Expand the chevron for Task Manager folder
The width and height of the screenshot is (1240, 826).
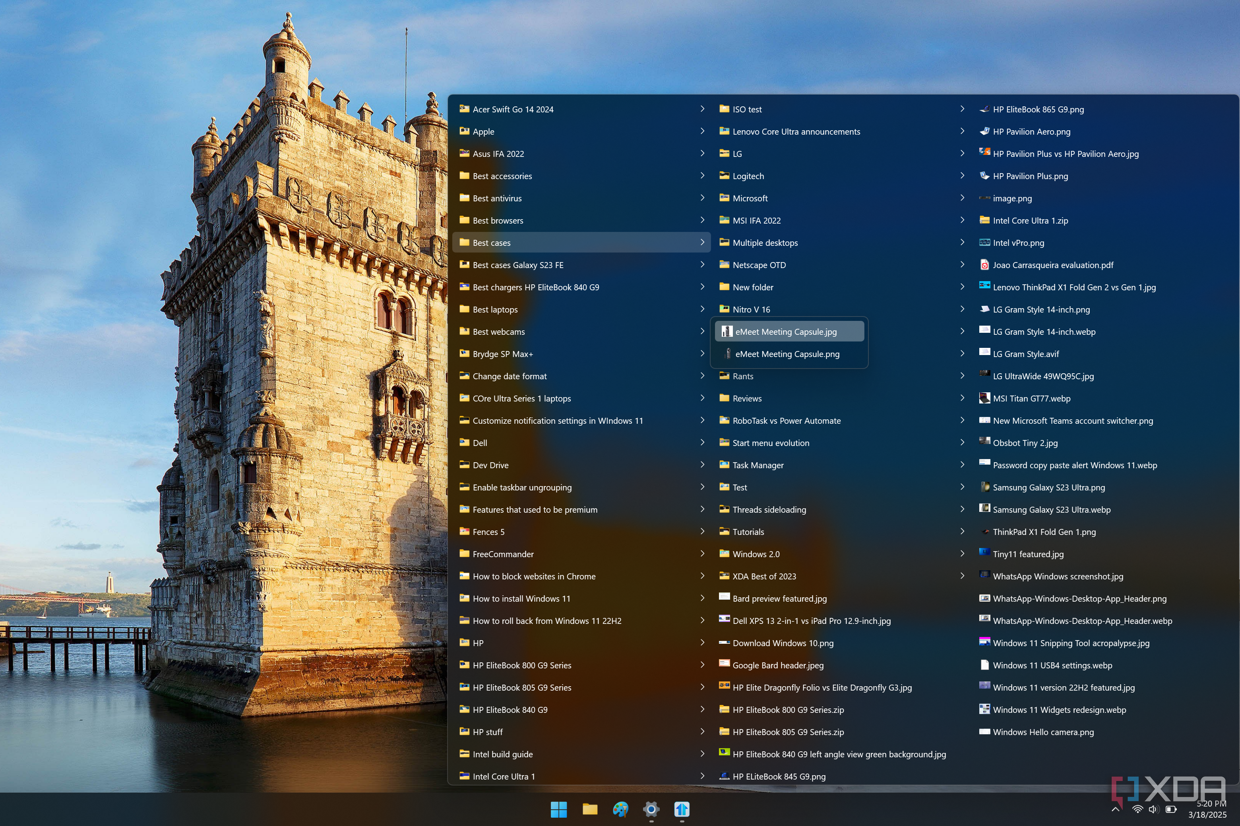962,465
